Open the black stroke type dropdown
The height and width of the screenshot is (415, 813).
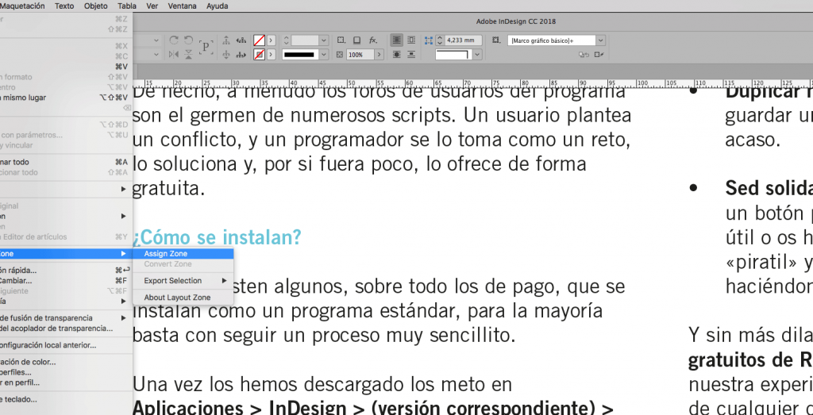click(x=324, y=55)
